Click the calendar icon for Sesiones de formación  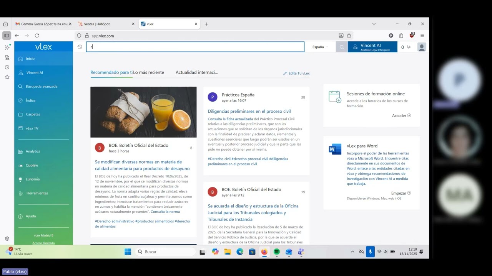(x=335, y=97)
